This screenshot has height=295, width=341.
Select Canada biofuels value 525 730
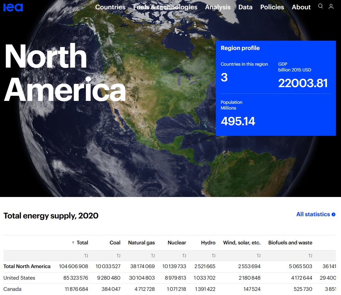click(x=303, y=289)
